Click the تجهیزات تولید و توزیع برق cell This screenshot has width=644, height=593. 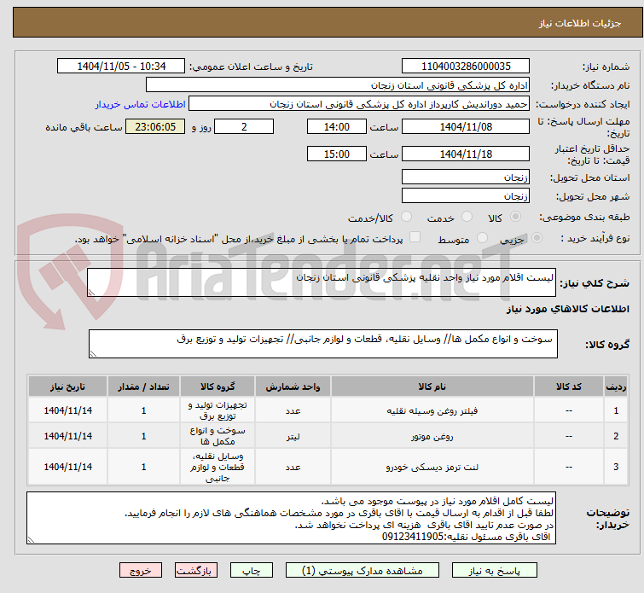click(x=218, y=410)
